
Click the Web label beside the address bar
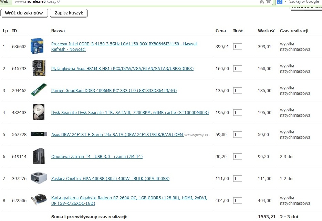[4, 2]
